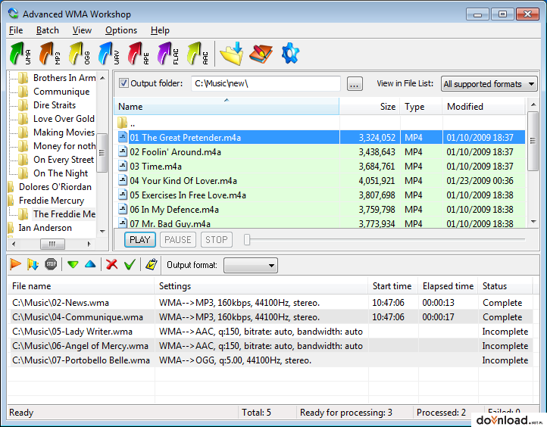Open the Help menu
This screenshot has height=427, width=547.
160,30
